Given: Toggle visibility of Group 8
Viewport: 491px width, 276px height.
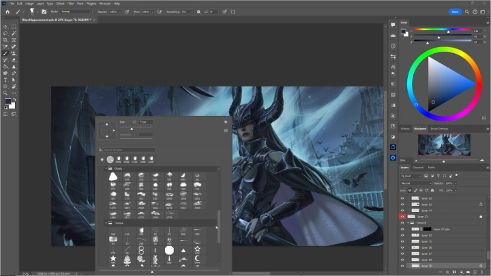Looking at the screenshot, I should [x=402, y=223].
